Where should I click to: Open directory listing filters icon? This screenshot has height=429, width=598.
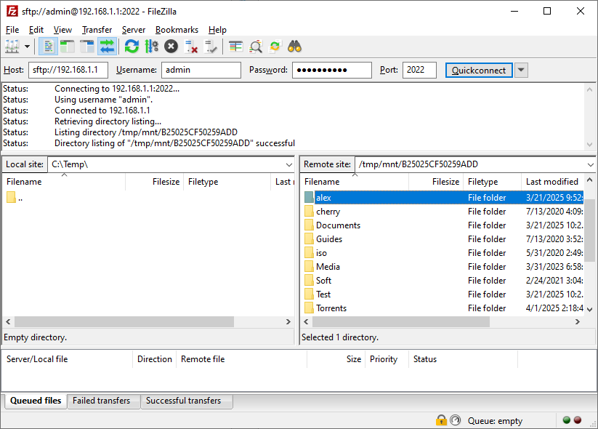(x=236, y=47)
